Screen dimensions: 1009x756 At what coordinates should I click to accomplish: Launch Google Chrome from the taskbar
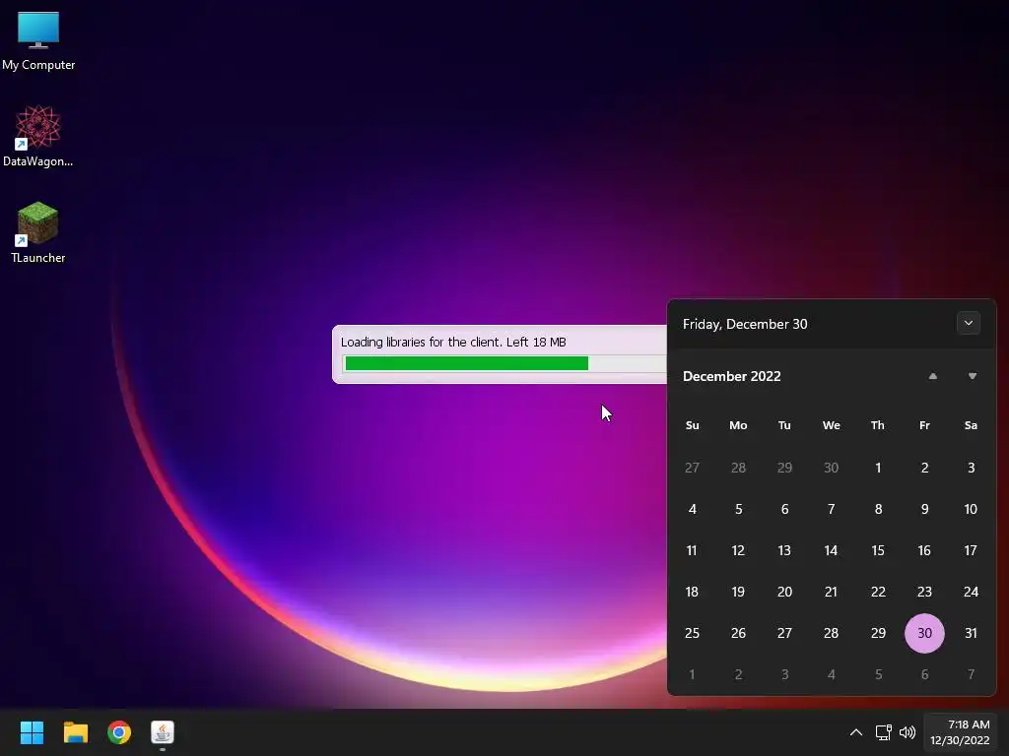[x=119, y=732]
